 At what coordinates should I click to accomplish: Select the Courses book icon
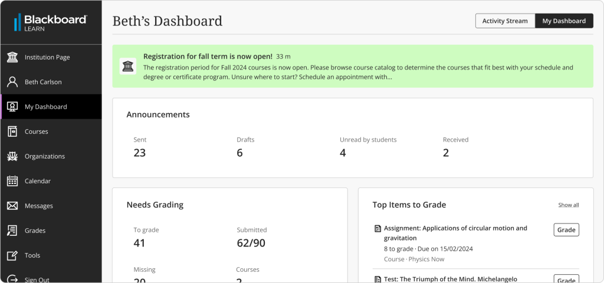[12, 131]
